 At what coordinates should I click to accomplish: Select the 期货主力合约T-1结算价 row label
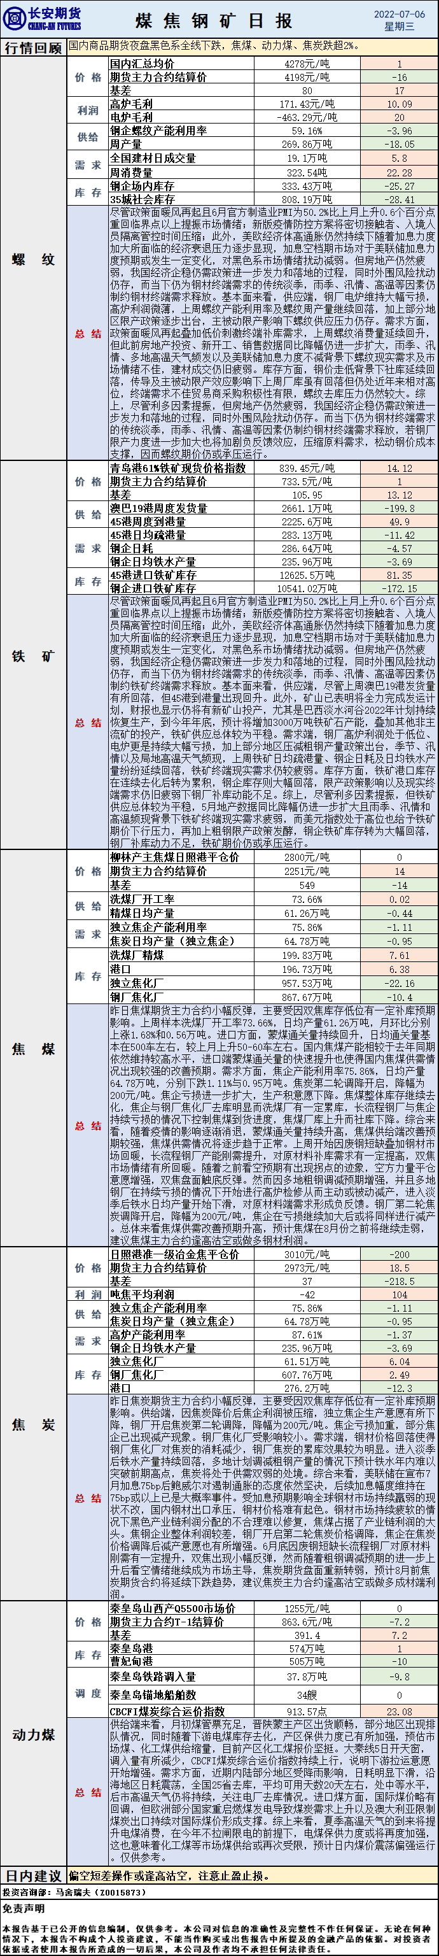[167, 1621]
